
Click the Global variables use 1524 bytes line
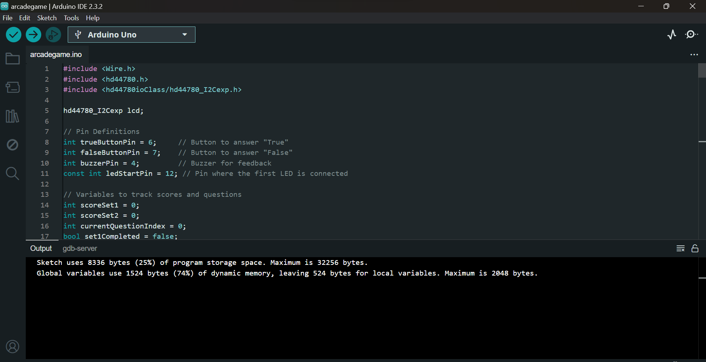287,273
